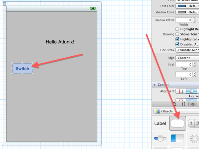Show the Code Snippet library tab
The width and height of the screenshot is (199, 149).
[184, 104]
